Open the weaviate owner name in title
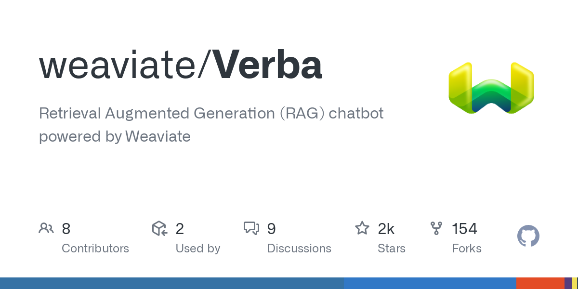Viewport: 578px width, 289px height. (x=121, y=66)
